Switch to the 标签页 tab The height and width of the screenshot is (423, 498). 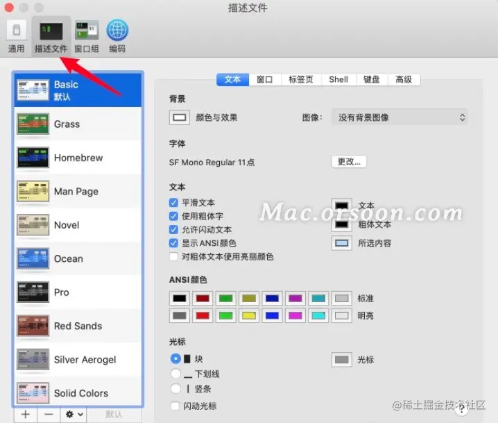pos(301,79)
